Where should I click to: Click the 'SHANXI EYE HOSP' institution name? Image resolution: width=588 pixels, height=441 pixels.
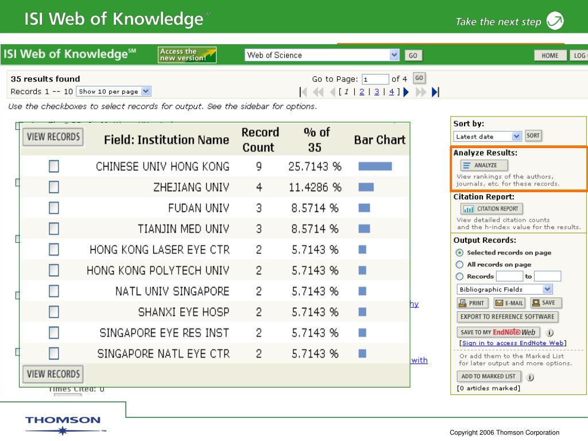tap(184, 312)
